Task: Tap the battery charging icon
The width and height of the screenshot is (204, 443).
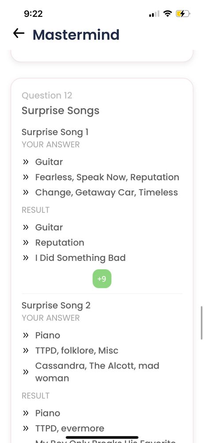Action: 183,13
